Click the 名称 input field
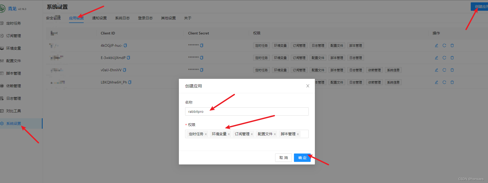Screen dimensions: 488x183 pyautogui.click(x=247, y=111)
